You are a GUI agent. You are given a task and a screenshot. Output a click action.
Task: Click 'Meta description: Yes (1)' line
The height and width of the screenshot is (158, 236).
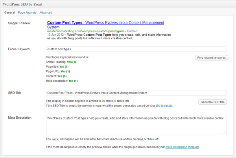click(62, 81)
